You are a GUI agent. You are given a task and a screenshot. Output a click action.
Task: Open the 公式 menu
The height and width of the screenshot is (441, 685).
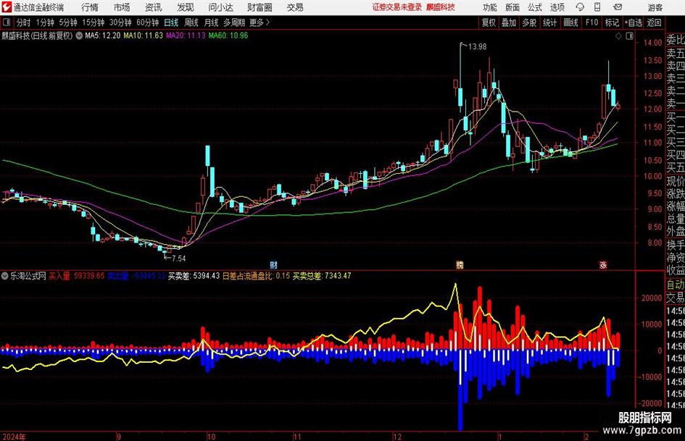pyautogui.click(x=534, y=7)
